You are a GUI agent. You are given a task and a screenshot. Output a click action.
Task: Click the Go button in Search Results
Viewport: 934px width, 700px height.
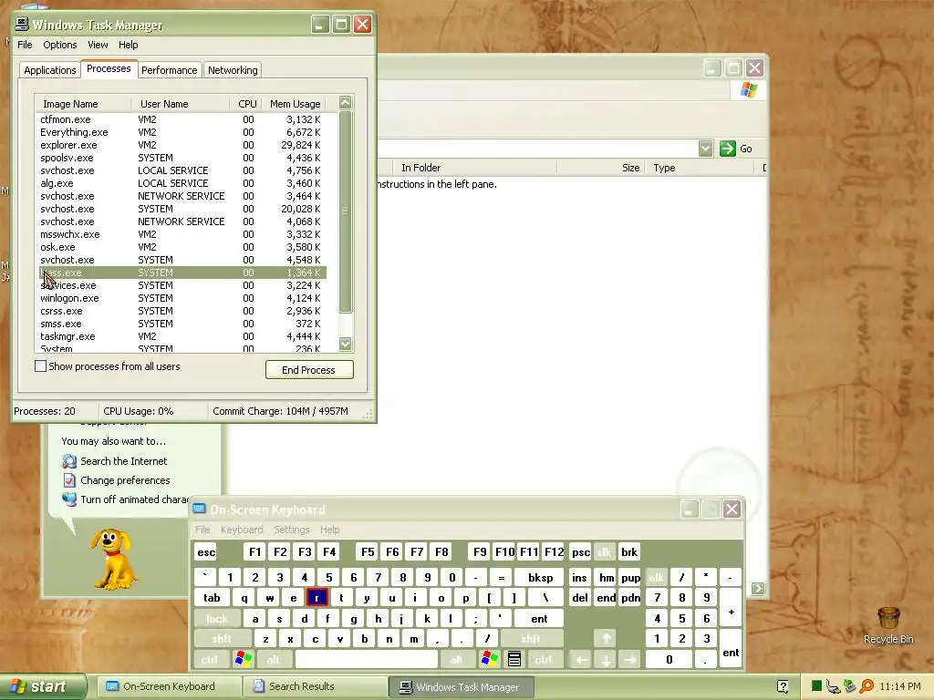(x=736, y=149)
